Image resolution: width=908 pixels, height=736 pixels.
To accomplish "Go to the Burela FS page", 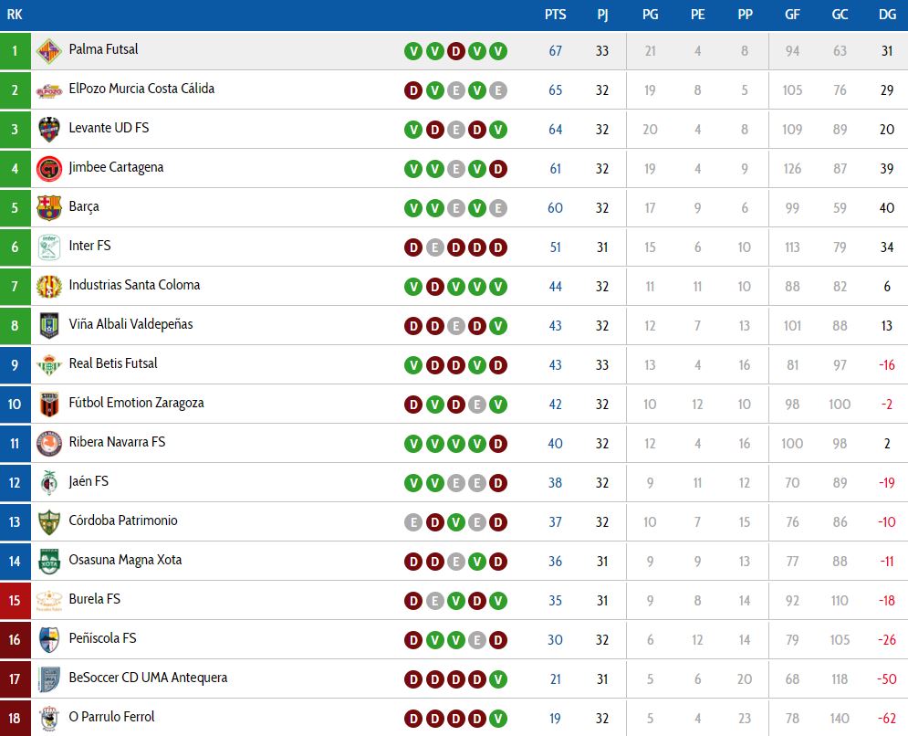I will [94, 599].
